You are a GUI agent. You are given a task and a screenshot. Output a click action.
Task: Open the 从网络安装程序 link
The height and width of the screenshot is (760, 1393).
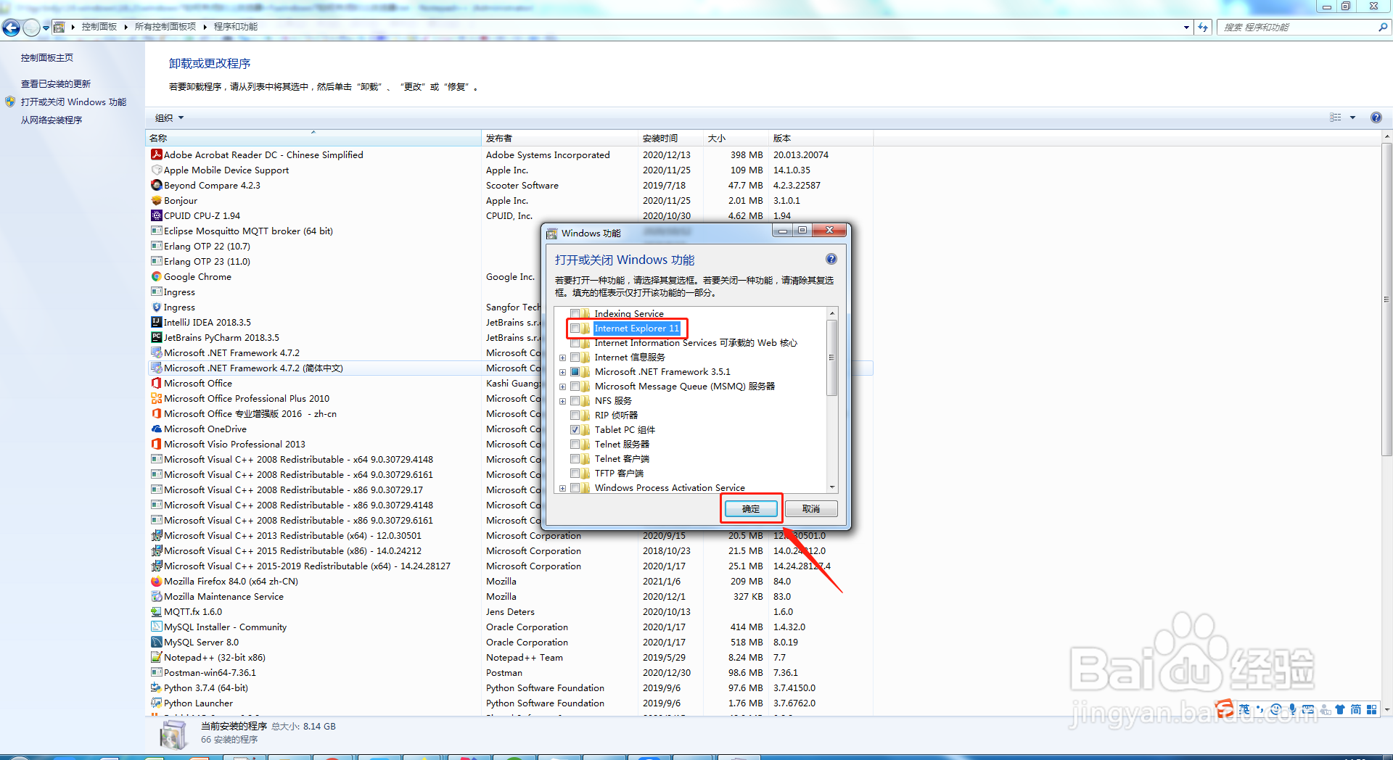coord(52,120)
